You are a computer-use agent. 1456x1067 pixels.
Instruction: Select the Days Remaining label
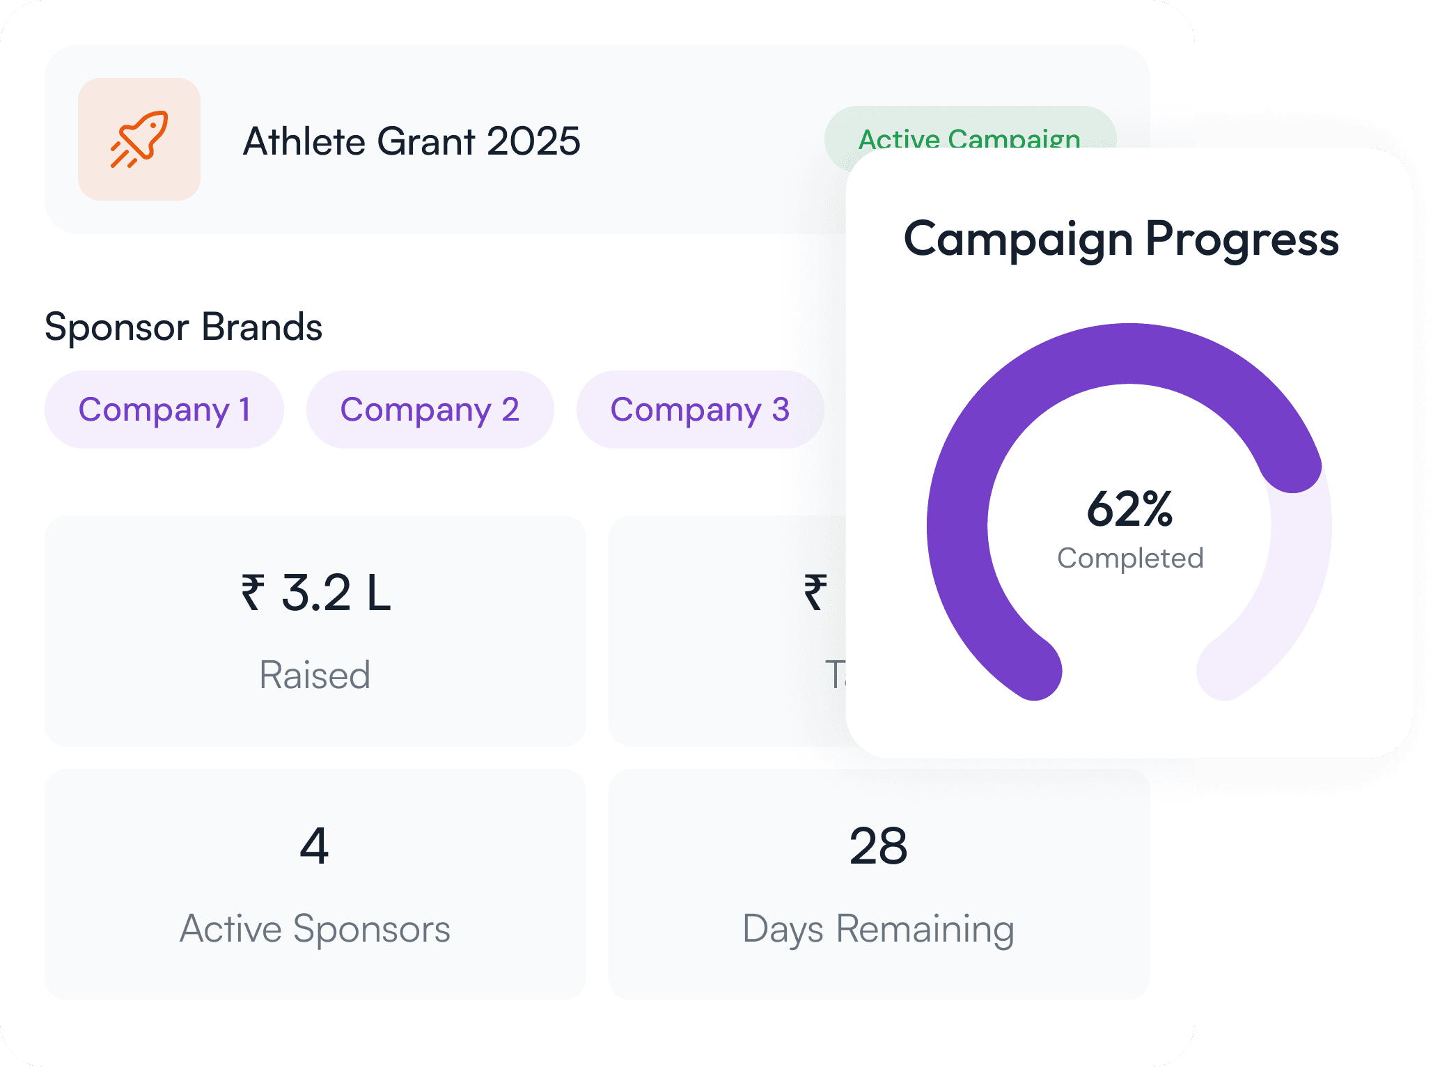(x=878, y=928)
